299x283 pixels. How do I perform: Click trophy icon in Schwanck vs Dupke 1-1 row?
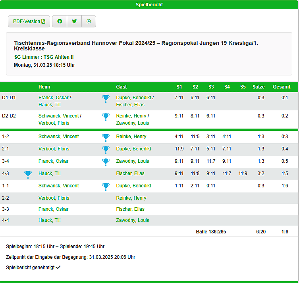tap(106, 186)
